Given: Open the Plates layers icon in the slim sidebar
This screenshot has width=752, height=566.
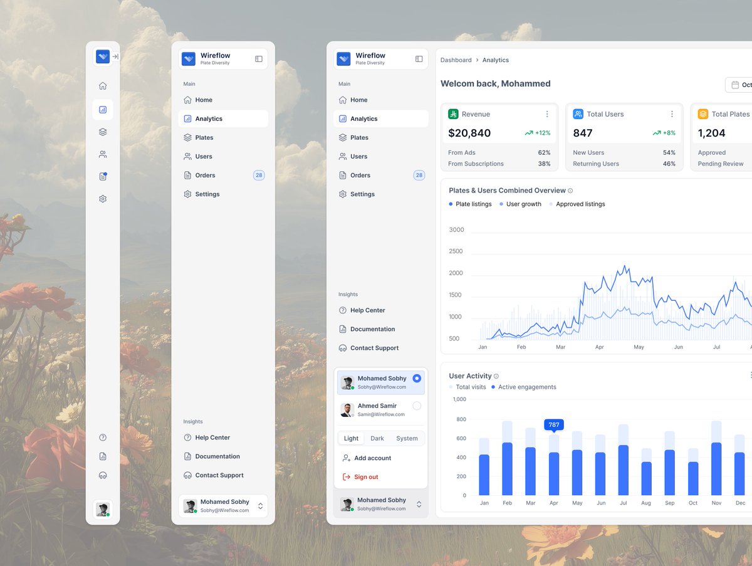Looking at the screenshot, I should pyautogui.click(x=103, y=132).
